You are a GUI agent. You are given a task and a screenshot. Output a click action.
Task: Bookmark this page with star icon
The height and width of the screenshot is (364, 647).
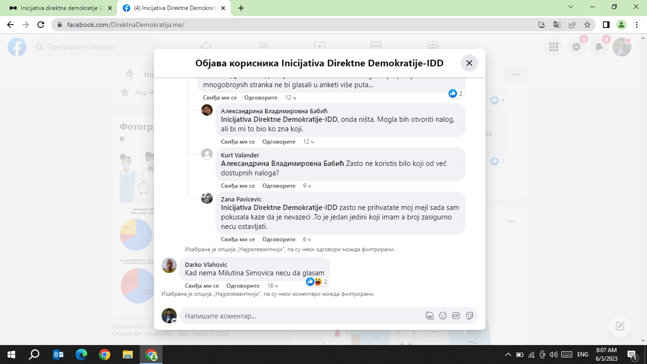(x=587, y=25)
